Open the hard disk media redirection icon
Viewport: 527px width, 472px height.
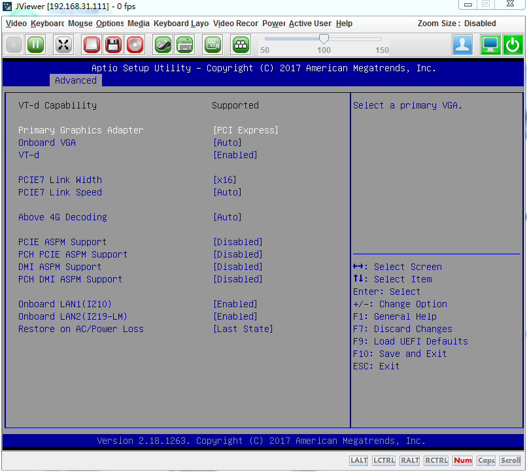[x=92, y=44]
